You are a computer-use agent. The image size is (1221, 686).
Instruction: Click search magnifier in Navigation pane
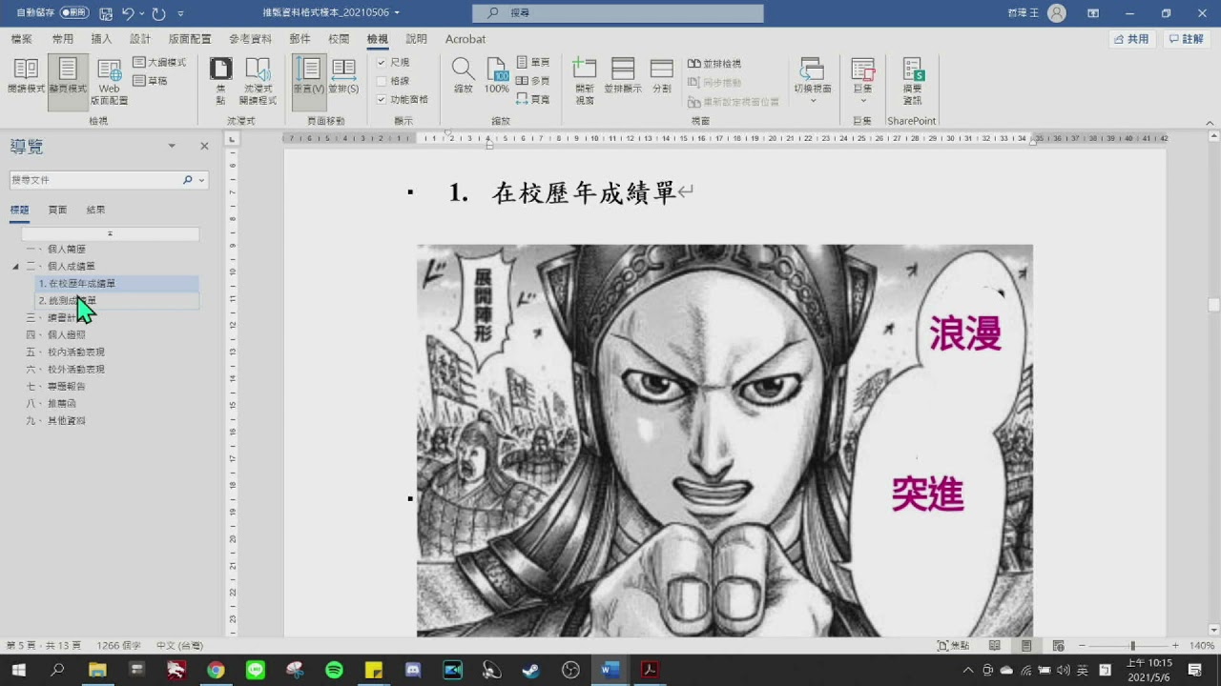tap(188, 179)
